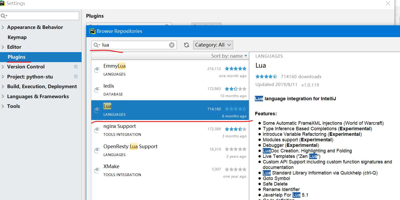The image size is (400, 200).
Task: Click EmmyLua star rating
Action: pyautogui.click(x=236, y=69)
